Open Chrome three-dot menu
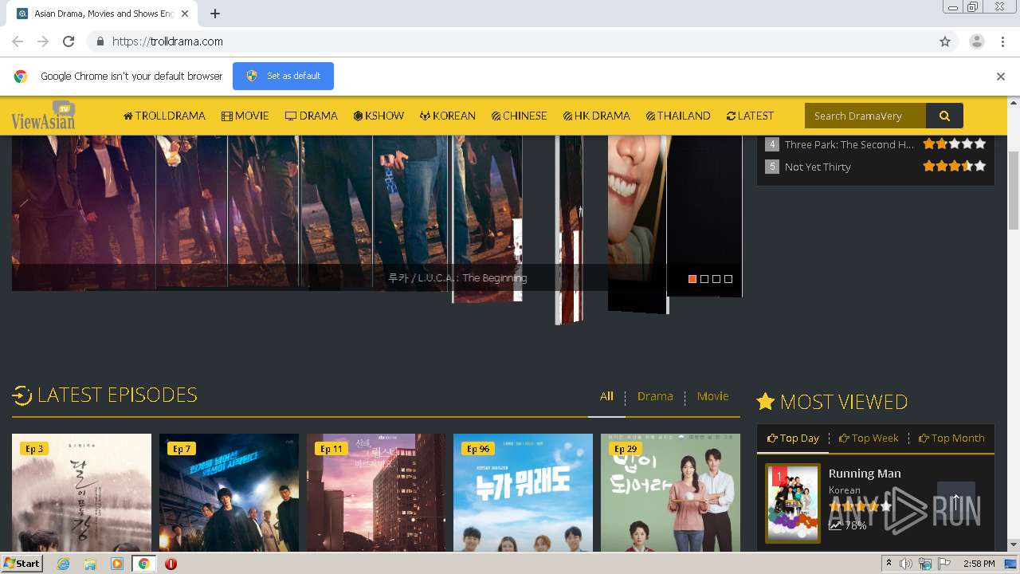This screenshot has width=1020, height=574. pos(1002,41)
